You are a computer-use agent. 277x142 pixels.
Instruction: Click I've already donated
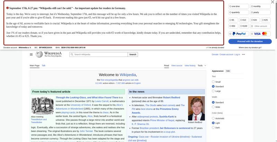pos(215,48)
